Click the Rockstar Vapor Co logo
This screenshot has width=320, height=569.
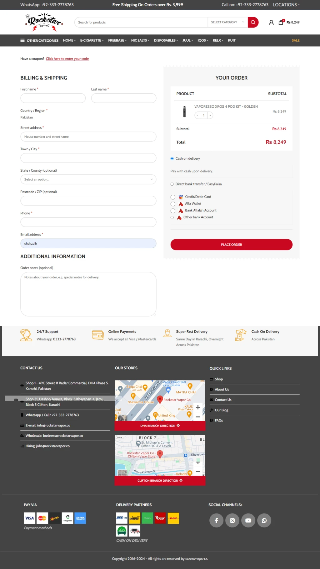click(44, 22)
